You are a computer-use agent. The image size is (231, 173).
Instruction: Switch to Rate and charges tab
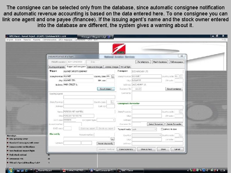coord(95,67)
